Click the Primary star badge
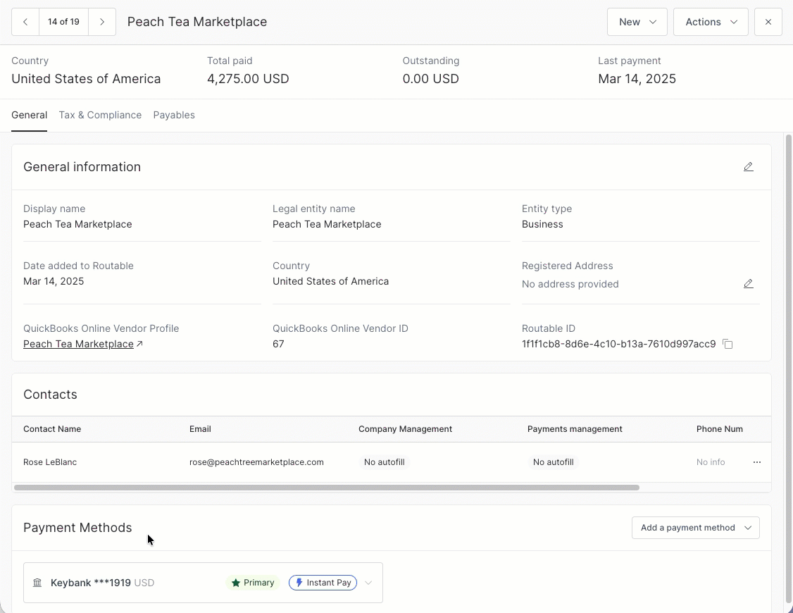The image size is (793, 613). point(253,583)
